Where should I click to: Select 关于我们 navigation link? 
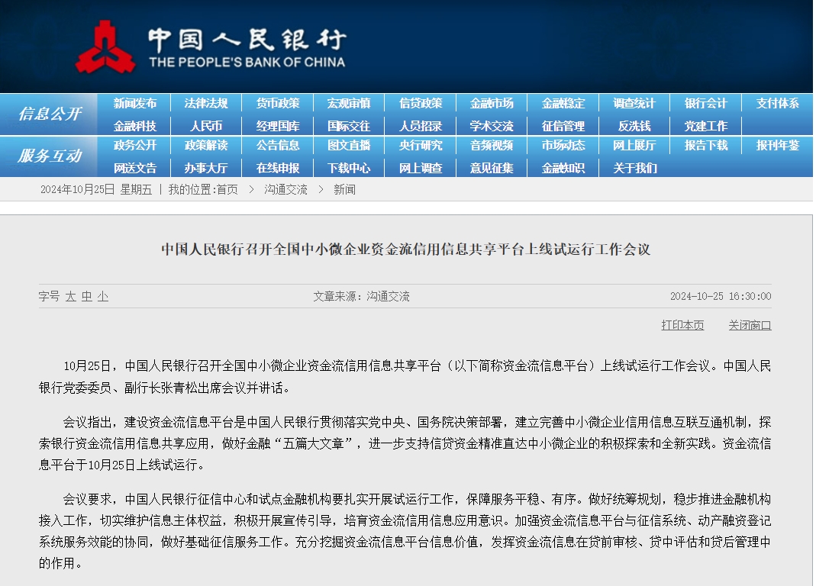click(x=634, y=168)
